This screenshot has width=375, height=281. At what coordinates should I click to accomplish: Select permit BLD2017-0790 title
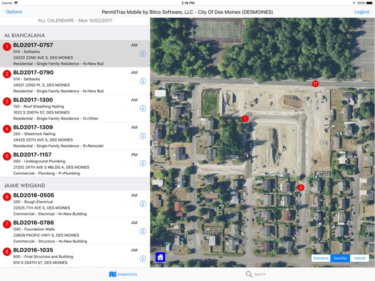pyautogui.click(x=33, y=72)
